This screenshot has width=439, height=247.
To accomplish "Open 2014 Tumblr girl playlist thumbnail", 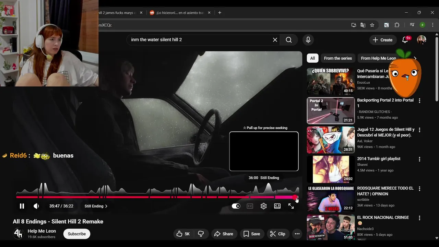I will point(331,169).
